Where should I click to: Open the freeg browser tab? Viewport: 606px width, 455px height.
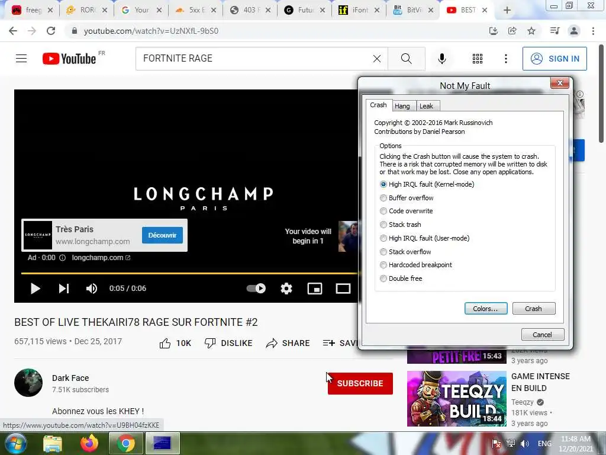(x=33, y=10)
